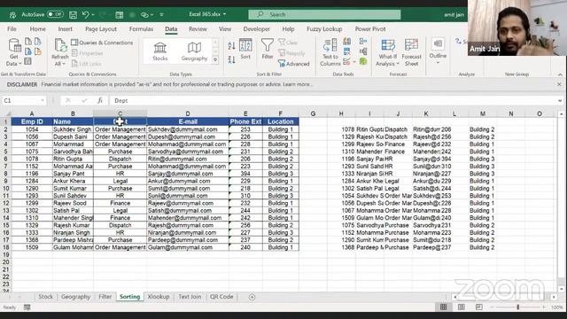
Task: Expand the formula bar
Action: (x=560, y=100)
